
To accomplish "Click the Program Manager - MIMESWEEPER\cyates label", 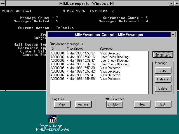I will tap(53, 128).
